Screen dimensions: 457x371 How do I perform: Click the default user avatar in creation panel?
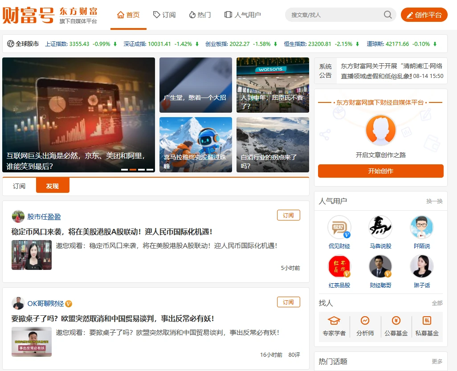pos(381,130)
